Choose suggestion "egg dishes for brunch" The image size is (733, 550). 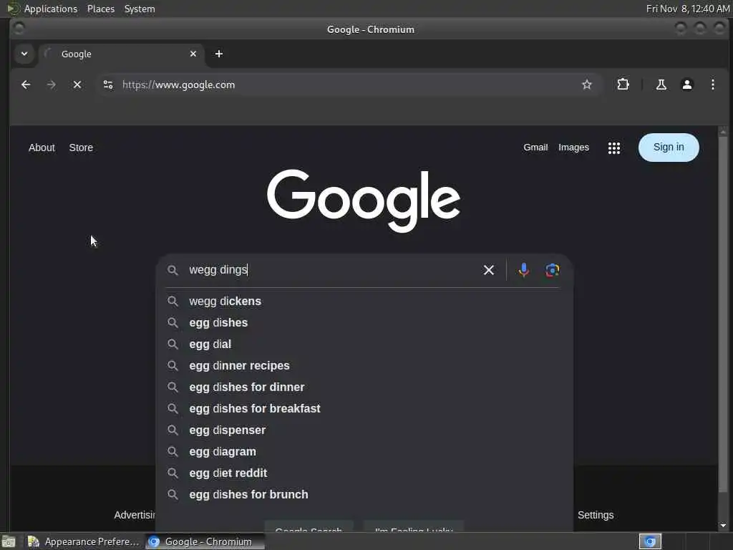[x=364, y=495]
